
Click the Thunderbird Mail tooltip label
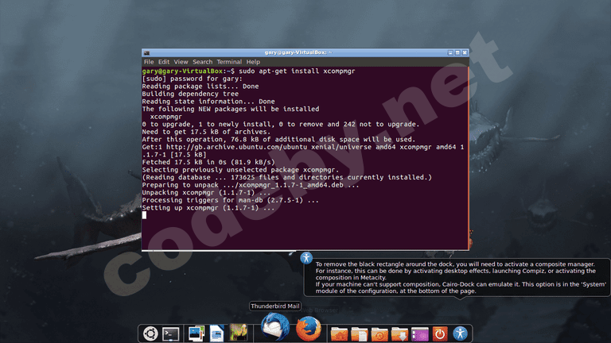pyautogui.click(x=275, y=306)
